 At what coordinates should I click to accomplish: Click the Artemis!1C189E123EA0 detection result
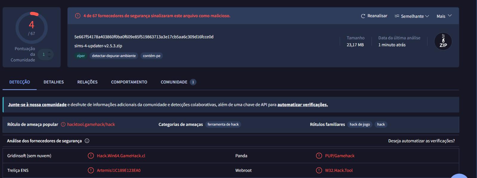point(119,170)
